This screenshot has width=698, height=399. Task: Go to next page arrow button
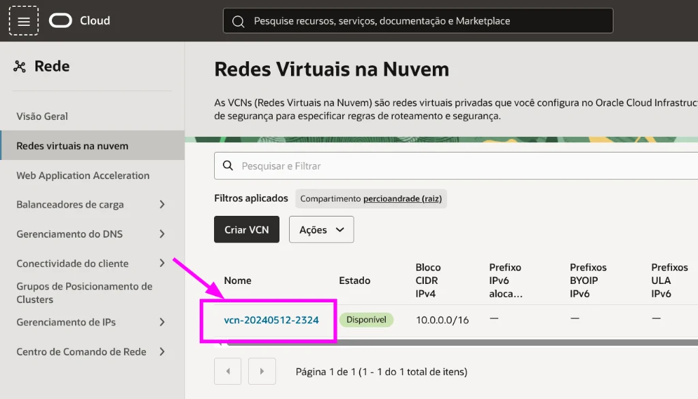[262, 371]
